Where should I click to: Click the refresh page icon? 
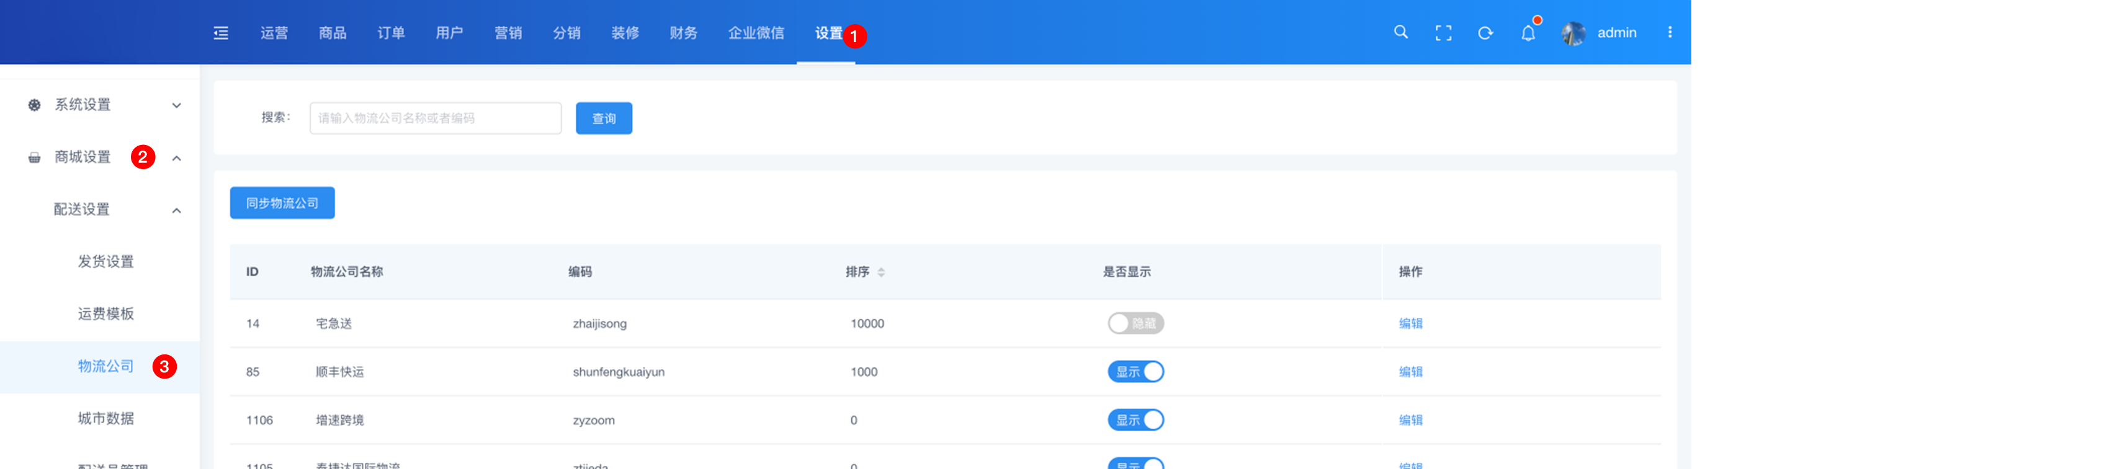click(x=1485, y=33)
